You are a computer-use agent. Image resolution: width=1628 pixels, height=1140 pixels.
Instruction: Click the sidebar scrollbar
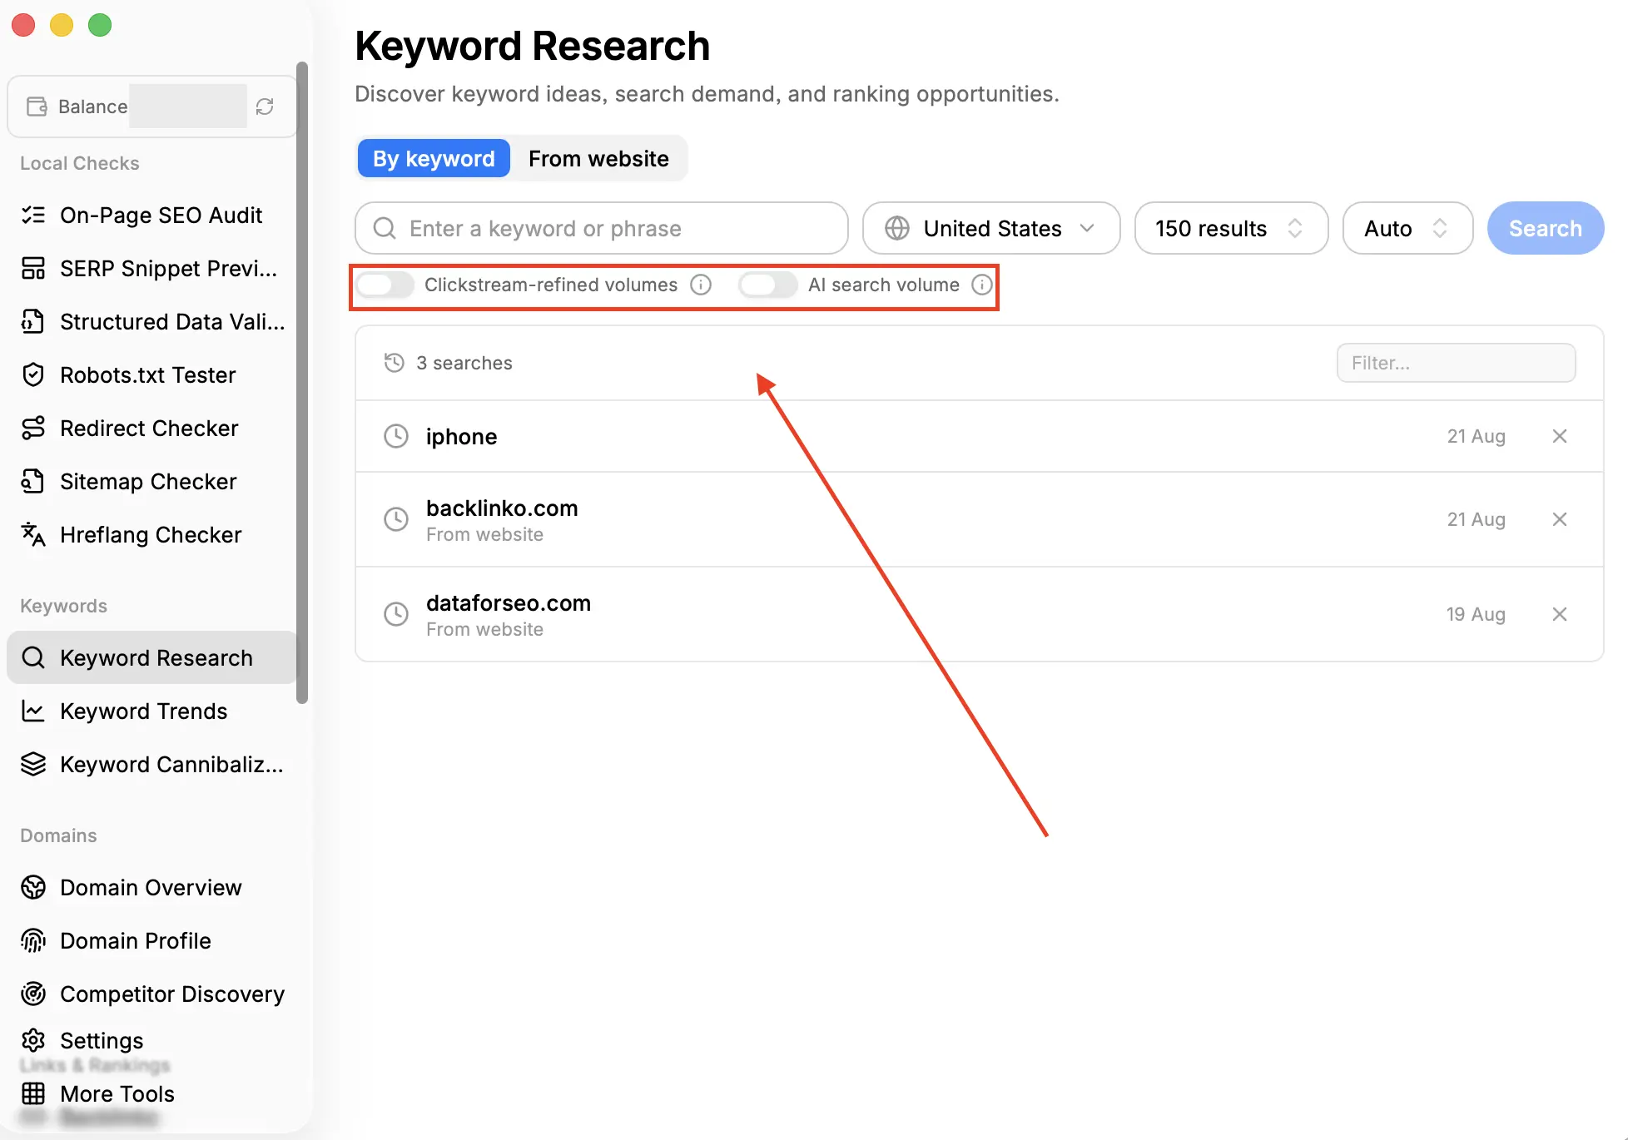point(302,383)
